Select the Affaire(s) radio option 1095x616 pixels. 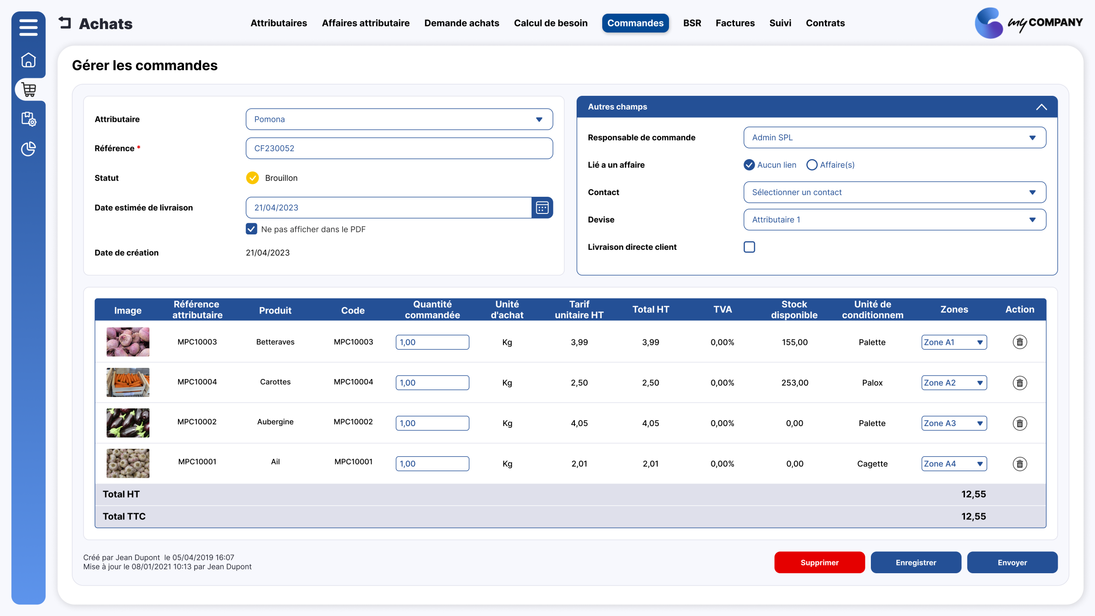point(811,165)
